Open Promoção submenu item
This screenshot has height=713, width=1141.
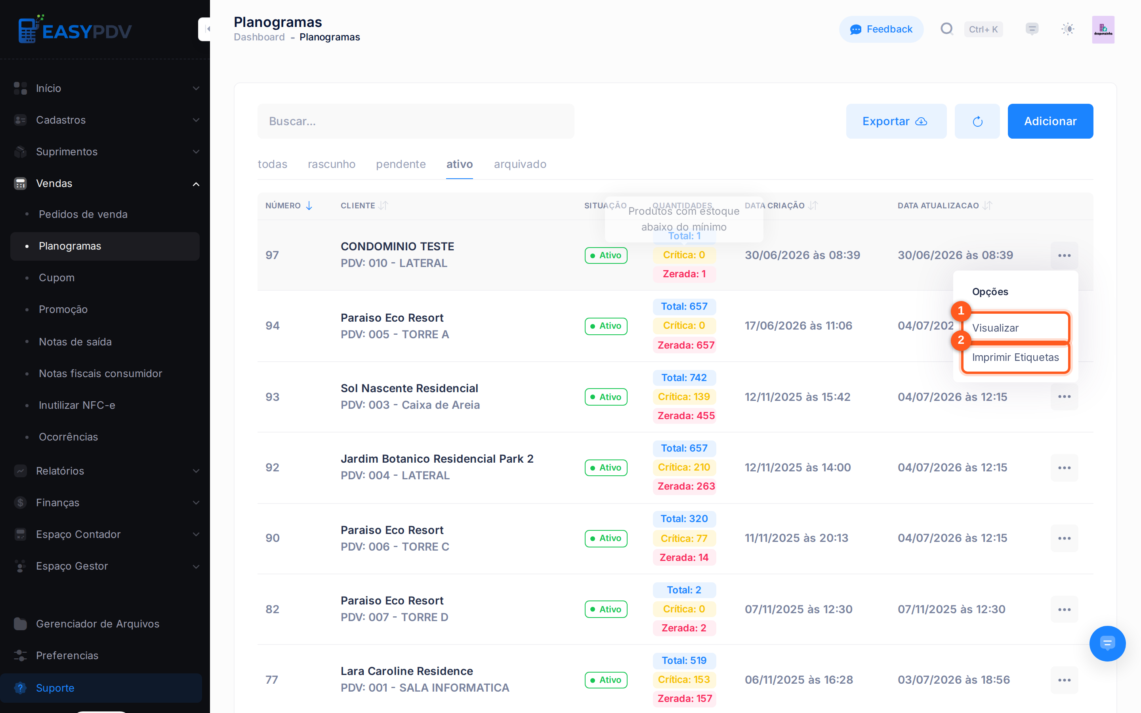[105, 309]
